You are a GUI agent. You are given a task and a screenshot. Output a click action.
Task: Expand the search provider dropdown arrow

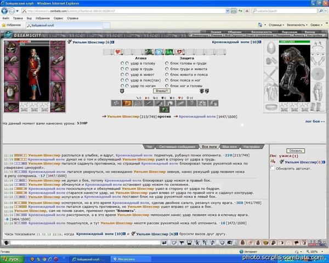(326, 11)
